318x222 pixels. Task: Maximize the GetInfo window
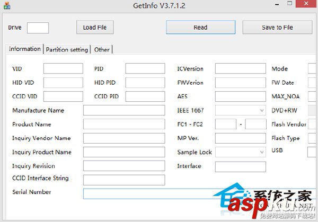coord(289,4)
